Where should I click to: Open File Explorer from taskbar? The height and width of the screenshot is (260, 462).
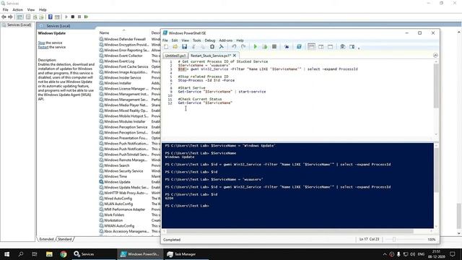point(49,254)
